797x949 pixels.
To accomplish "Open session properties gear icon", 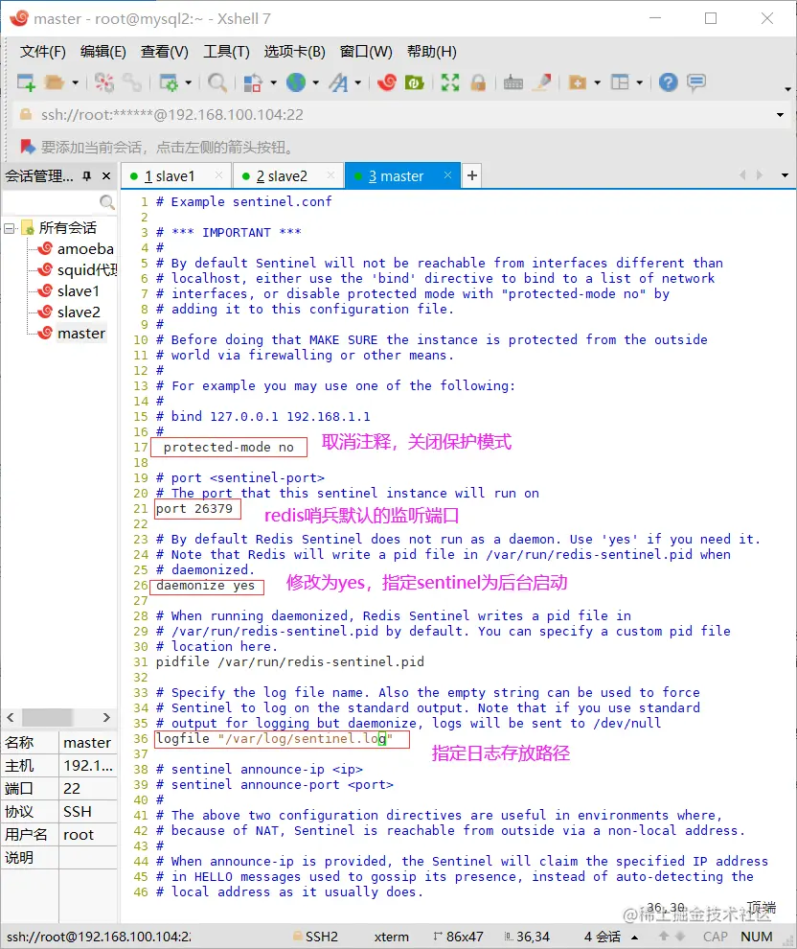I will click(169, 82).
